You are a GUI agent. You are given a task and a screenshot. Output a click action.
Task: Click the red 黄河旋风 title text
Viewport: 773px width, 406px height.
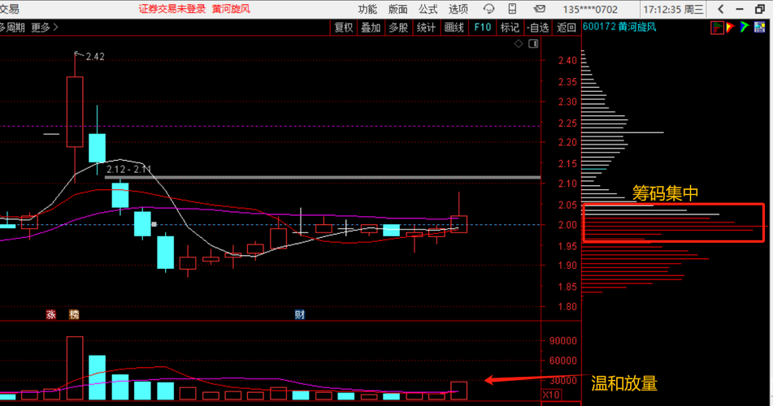tap(231, 9)
